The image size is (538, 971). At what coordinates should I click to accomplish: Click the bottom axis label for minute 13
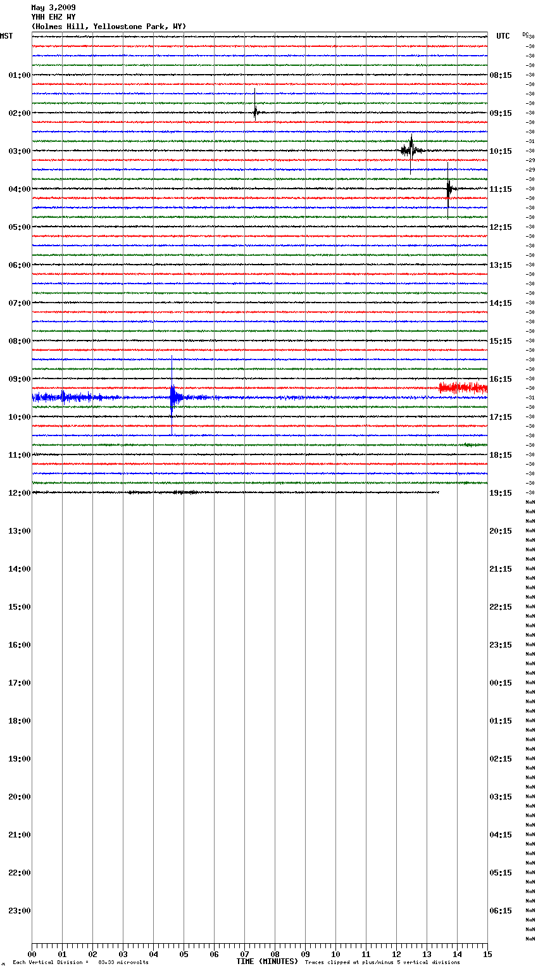point(427,954)
